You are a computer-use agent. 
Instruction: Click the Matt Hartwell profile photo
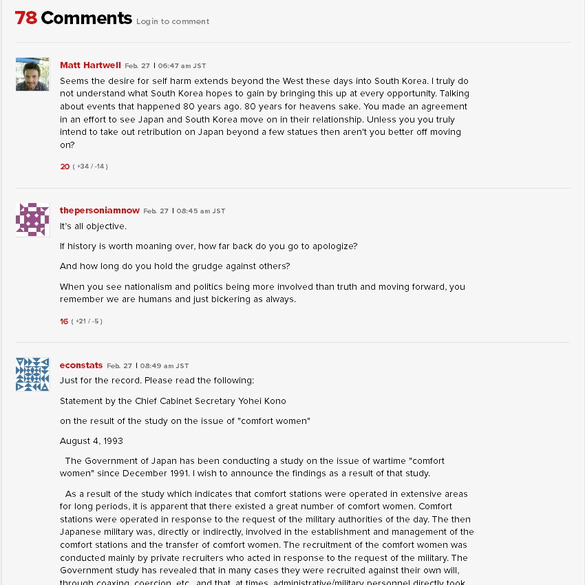[32, 74]
